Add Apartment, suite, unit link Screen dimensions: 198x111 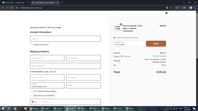(x=43, y=72)
